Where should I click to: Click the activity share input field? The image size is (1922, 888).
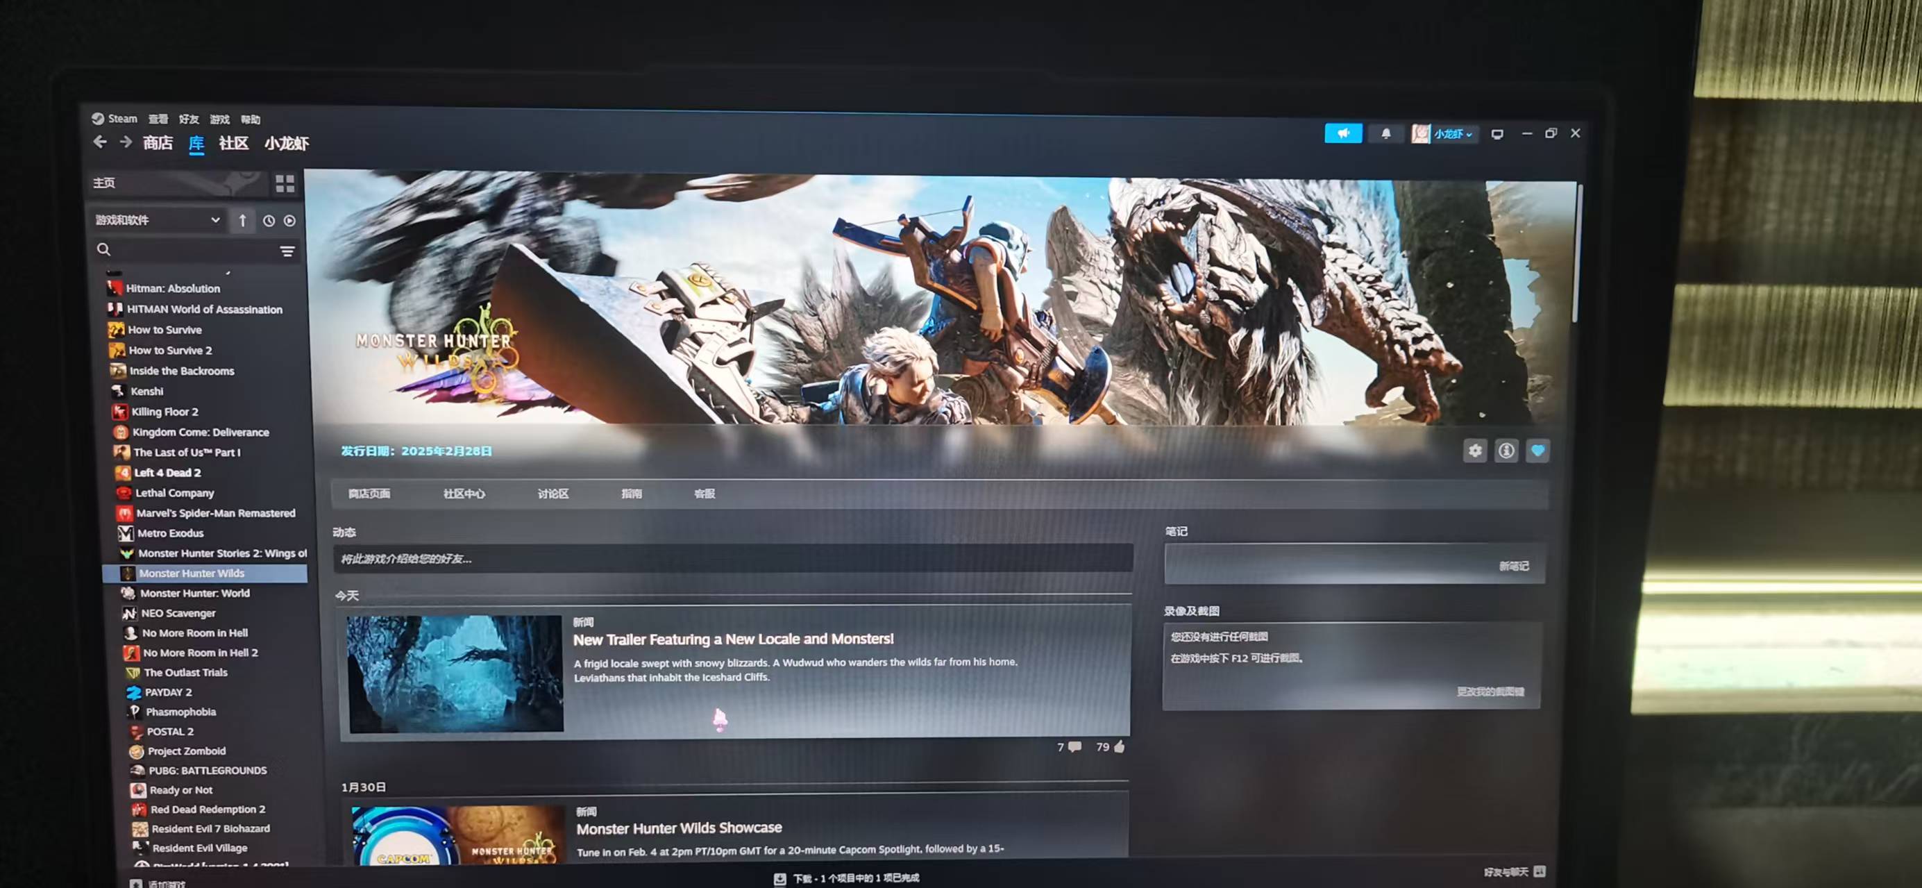[x=734, y=559]
